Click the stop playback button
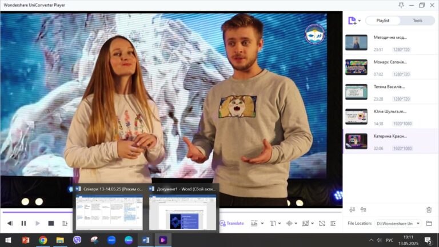Viewport: 439px width, 247px height. click(51, 224)
